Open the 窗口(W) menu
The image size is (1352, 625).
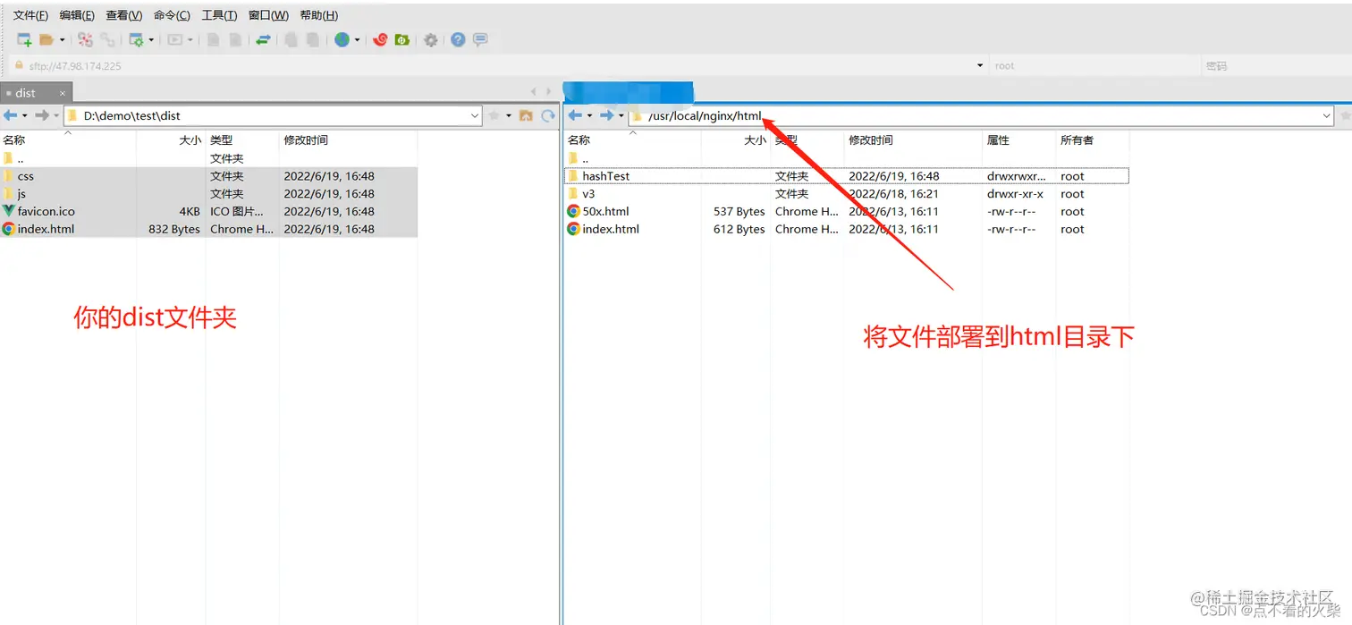point(268,15)
